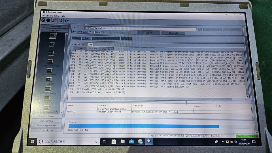The height and width of the screenshot is (153, 272).
Task: Click the EventType button
Action: pyautogui.click(x=106, y=49)
